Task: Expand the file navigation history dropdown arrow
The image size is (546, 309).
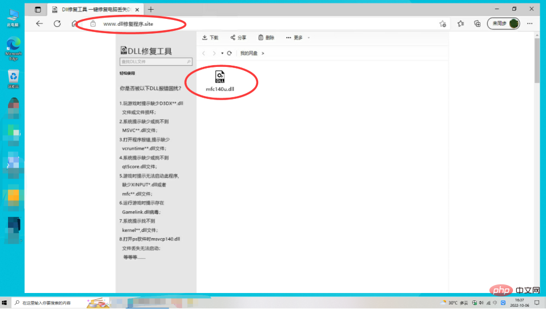Action: (222, 53)
